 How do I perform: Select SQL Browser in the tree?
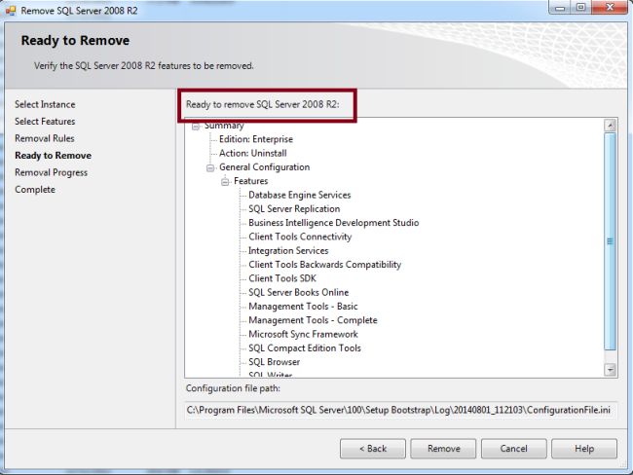(274, 362)
